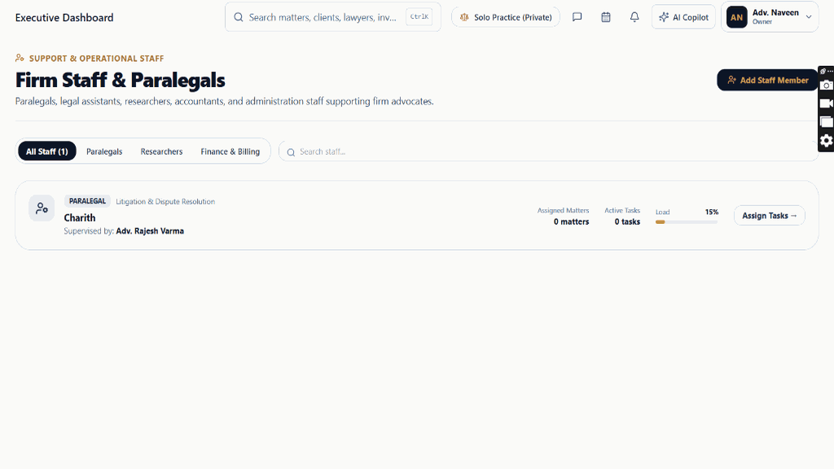The height and width of the screenshot is (469, 834).
Task: Click the PARALEGAL role badge
Action: pos(87,201)
